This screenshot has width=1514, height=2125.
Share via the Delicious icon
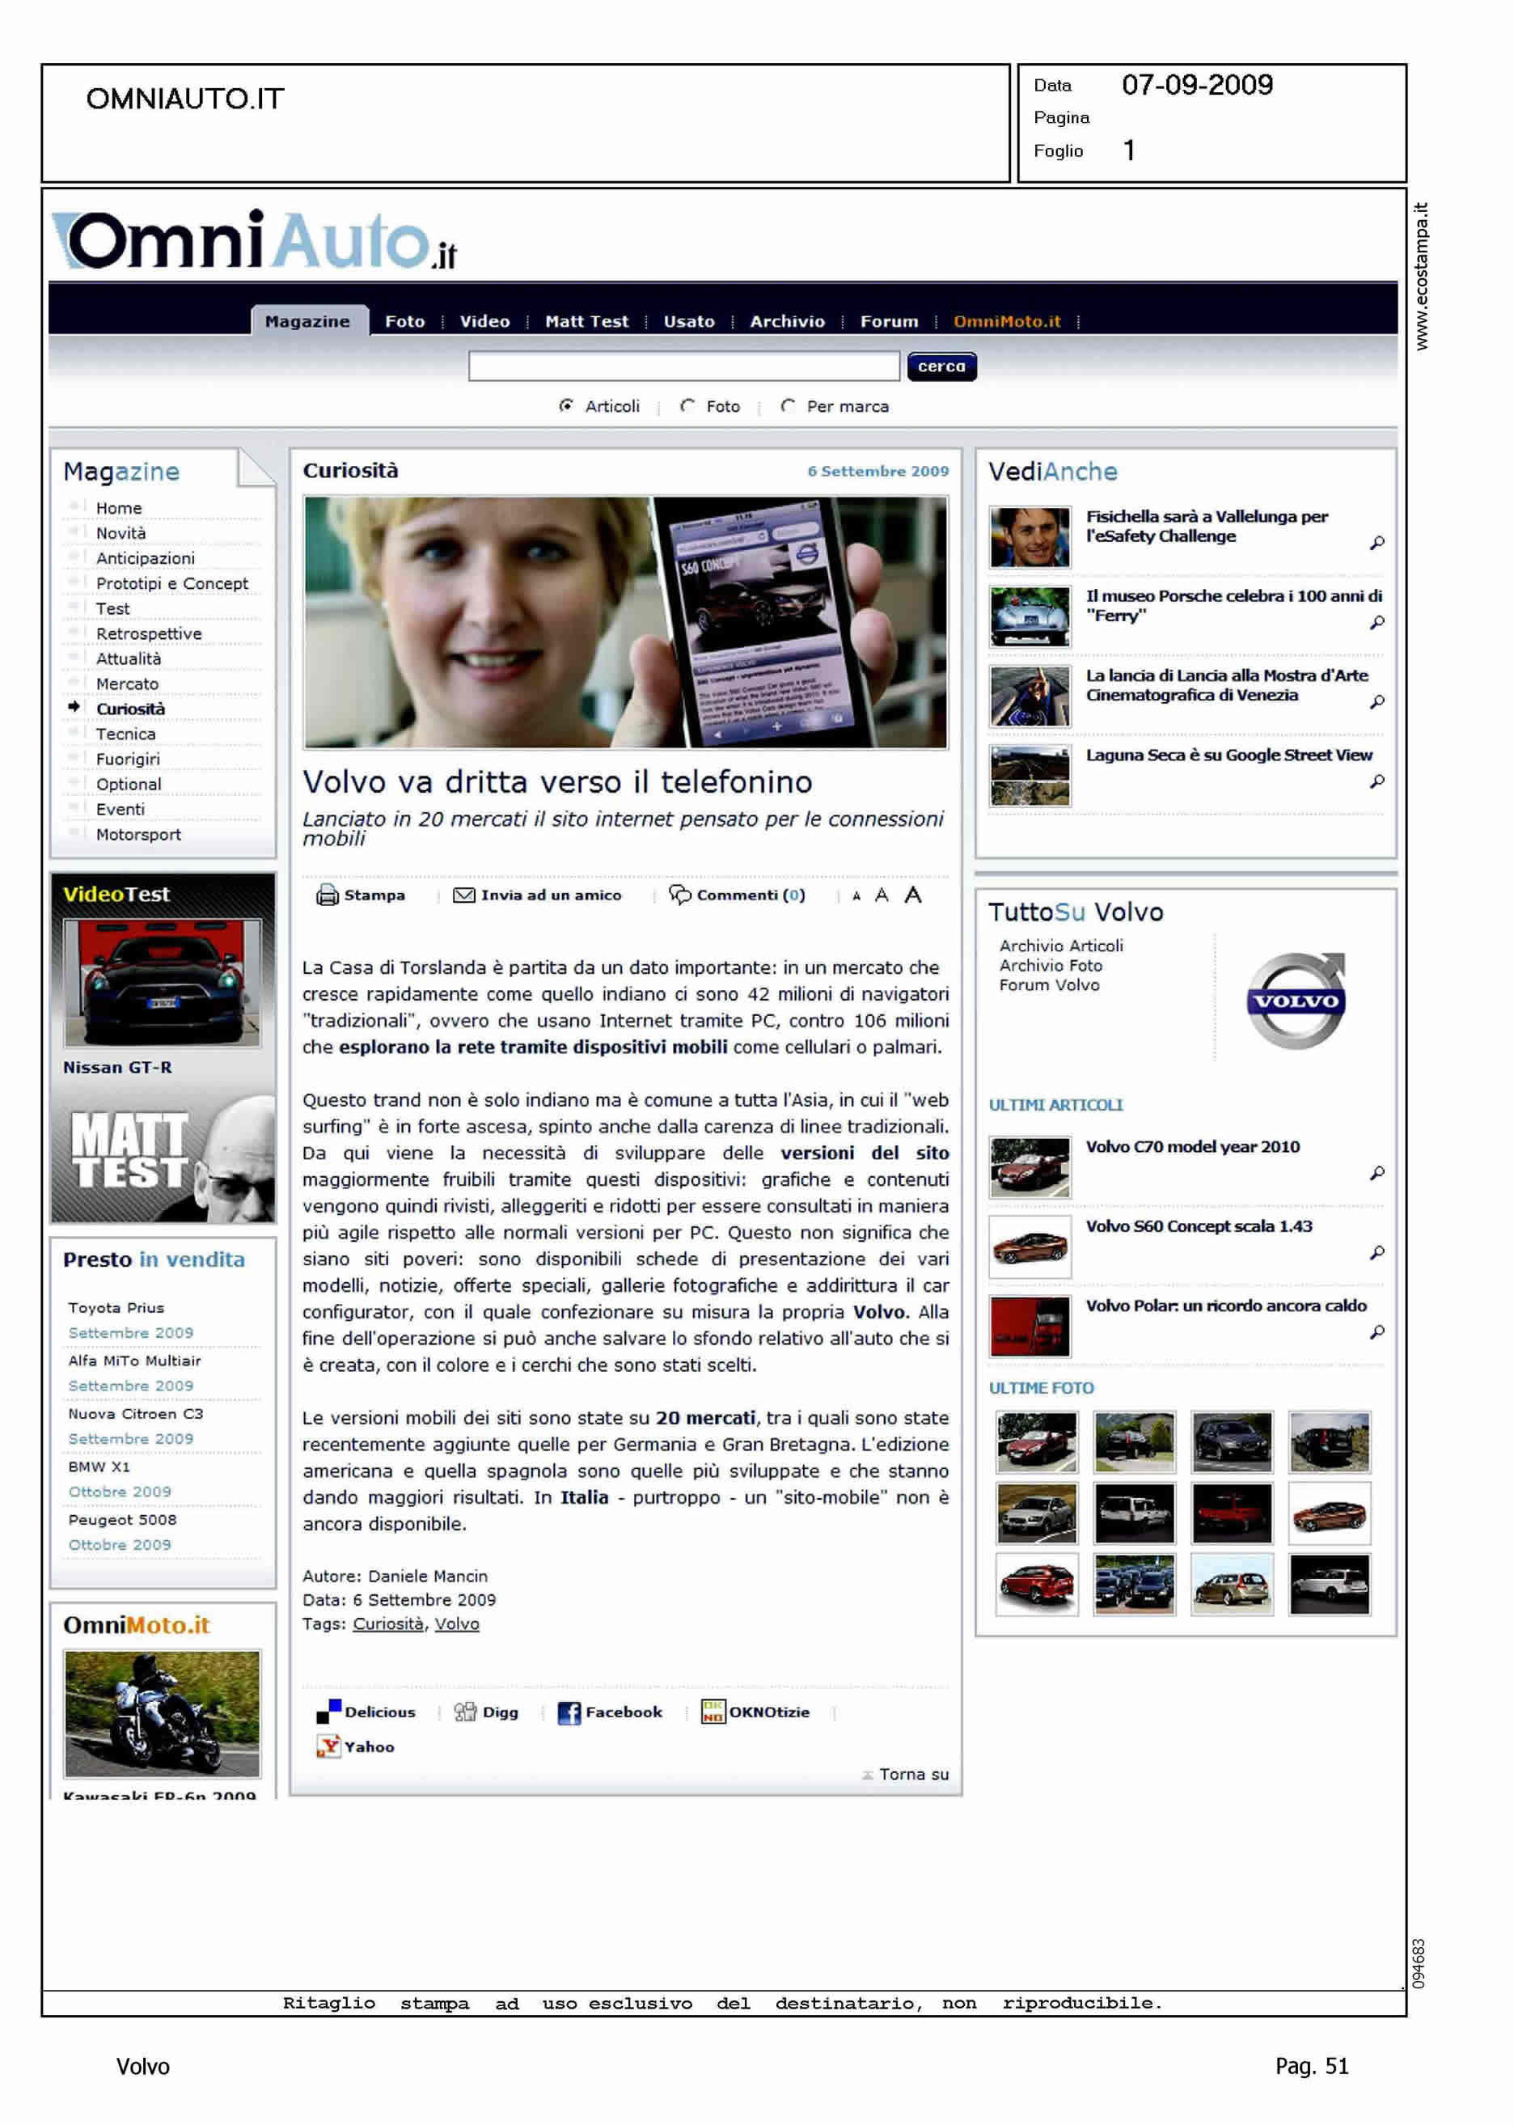(x=328, y=1712)
